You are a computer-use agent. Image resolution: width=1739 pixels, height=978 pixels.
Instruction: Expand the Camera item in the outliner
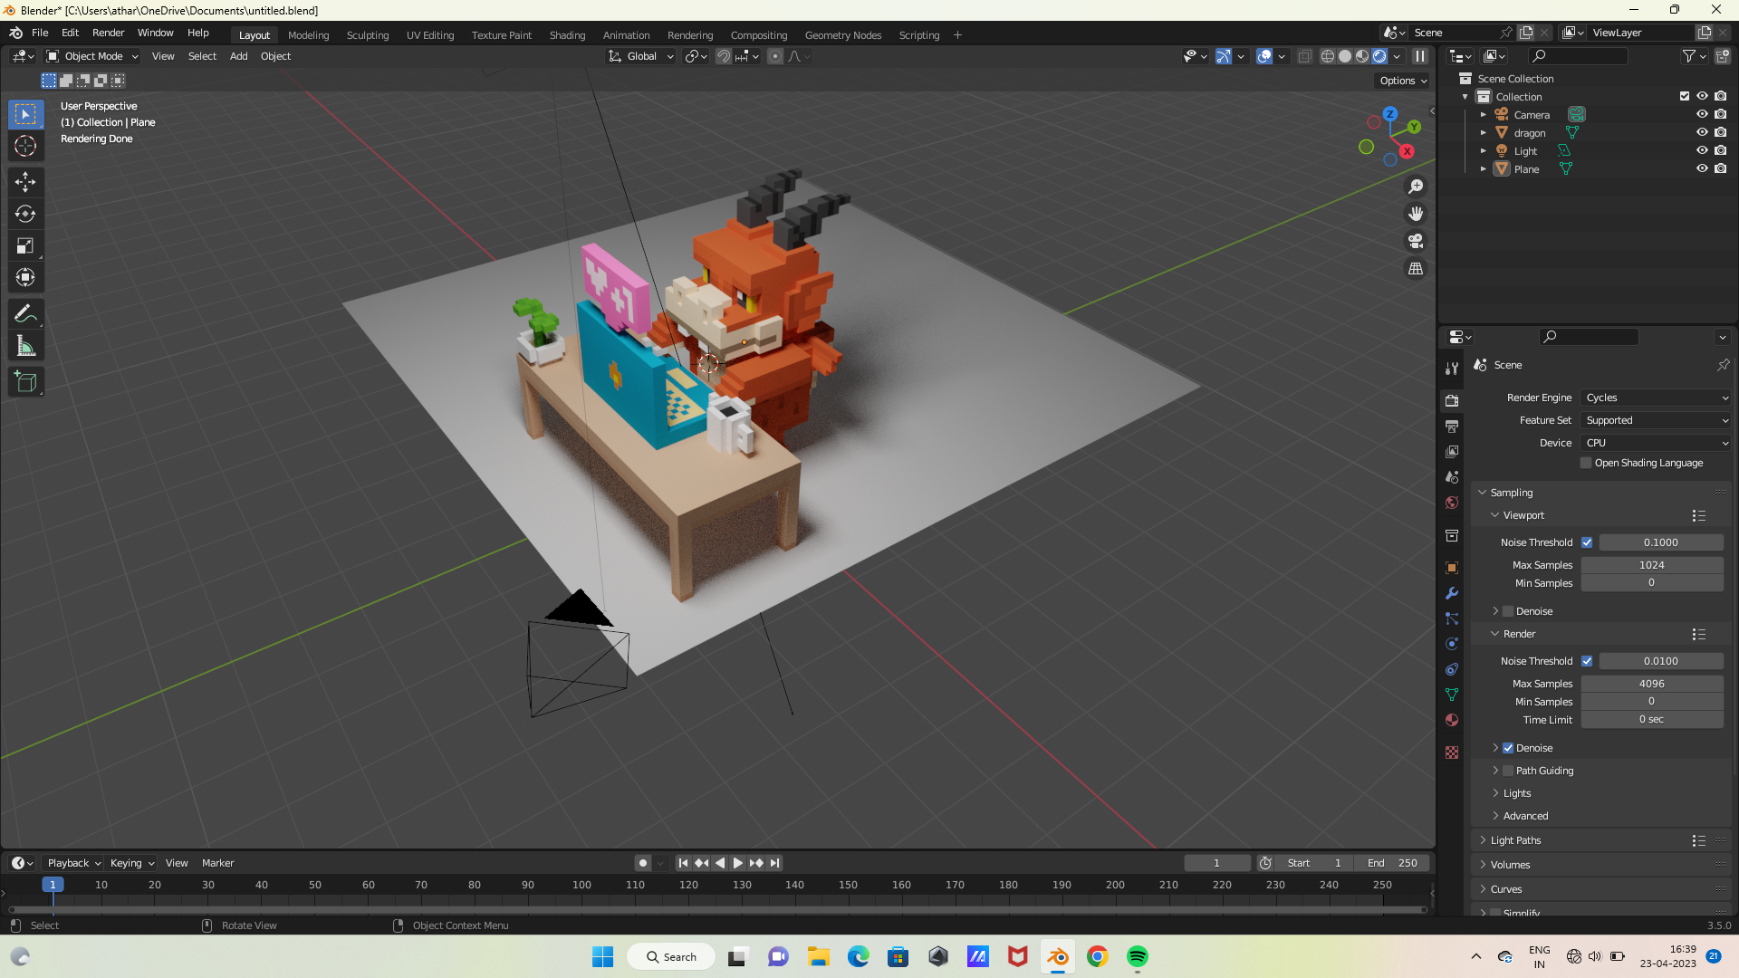[x=1484, y=114]
